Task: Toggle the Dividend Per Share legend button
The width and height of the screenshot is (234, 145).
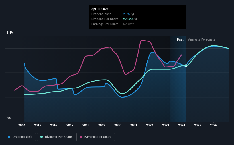Action: (56, 137)
